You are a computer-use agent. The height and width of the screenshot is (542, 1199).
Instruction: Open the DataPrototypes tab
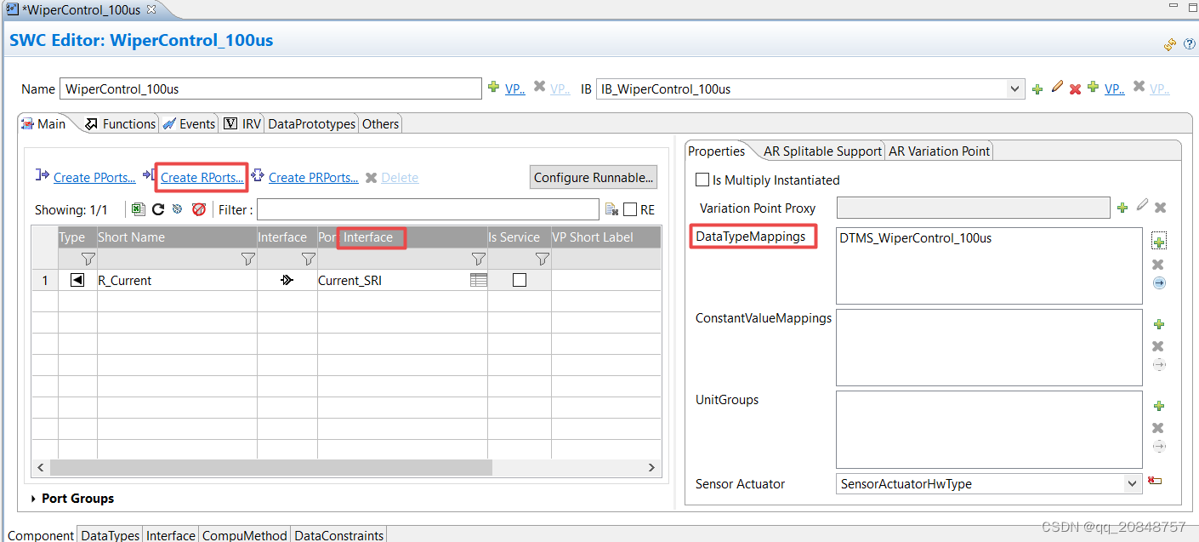coord(311,123)
